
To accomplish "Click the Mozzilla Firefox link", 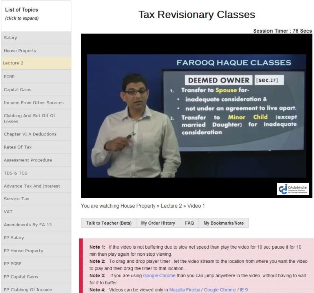I will 186,290.
